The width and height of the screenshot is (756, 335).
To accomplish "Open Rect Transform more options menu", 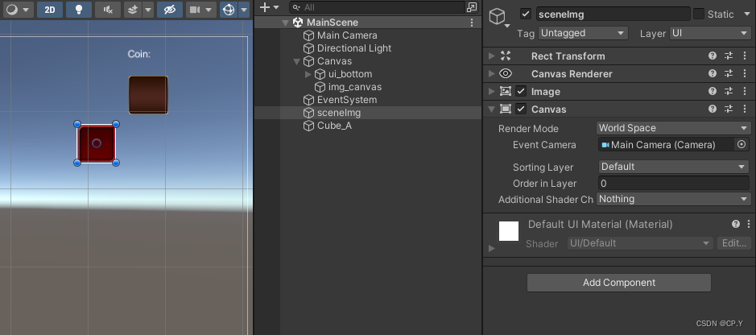I will pos(743,56).
